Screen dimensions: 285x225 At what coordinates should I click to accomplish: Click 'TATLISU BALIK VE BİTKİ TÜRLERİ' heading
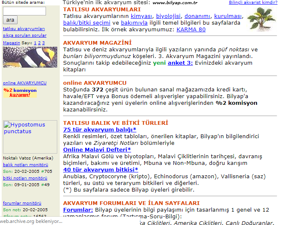[x=116, y=123]
